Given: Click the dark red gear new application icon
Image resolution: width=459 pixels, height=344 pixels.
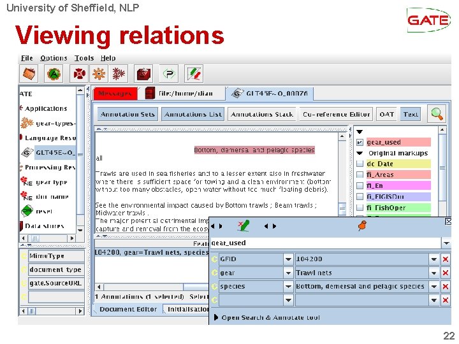Looking at the screenshot, I should coord(119,74).
